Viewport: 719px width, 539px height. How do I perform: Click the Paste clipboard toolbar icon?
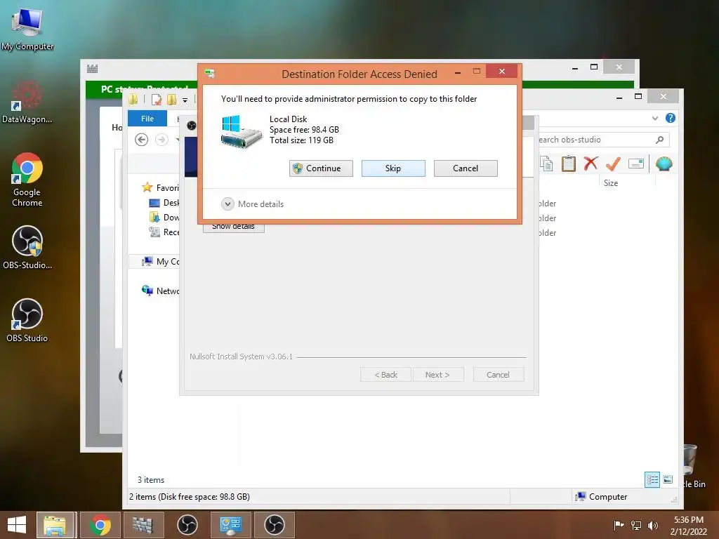click(569, 164)
